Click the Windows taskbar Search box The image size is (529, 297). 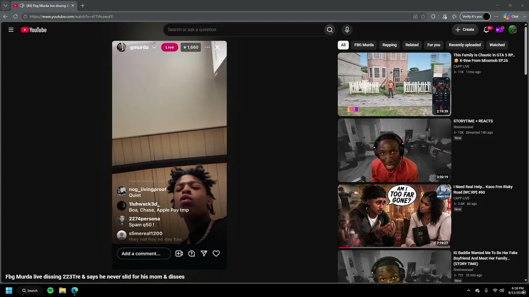(30, 290)
